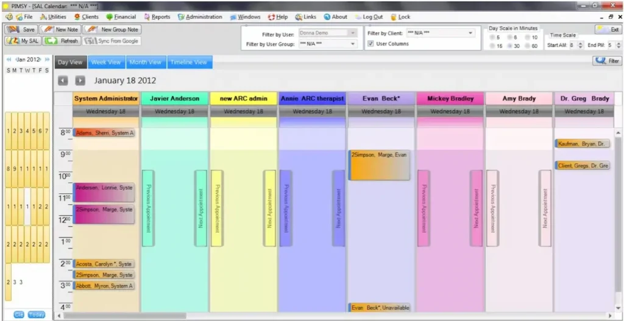The width and height of the screenshot is (624, 321).
Task: Click the About globe icon
Action: click(327, 17)
